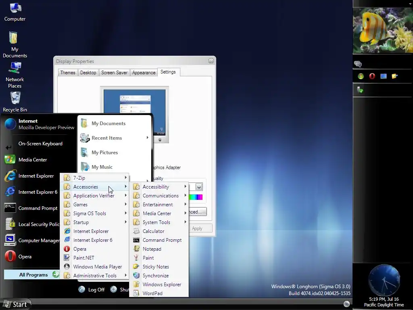Click the chat bubble icon in sidebar
This screenshot has height=310, width=413.
click(358, 64)
